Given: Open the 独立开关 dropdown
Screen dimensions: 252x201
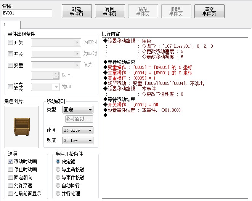Looking at the screenshot, I should click(45, 87).
